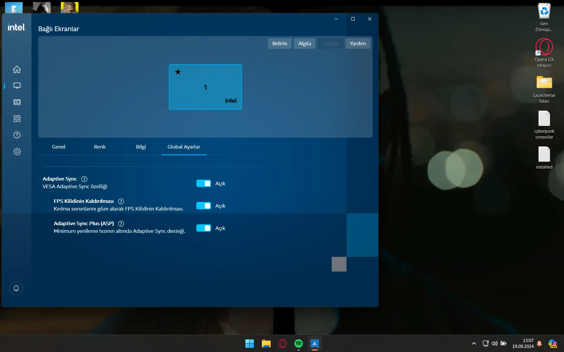
Task: Click the Bağlı Ekranlar page title
Action: click(58, 29)
